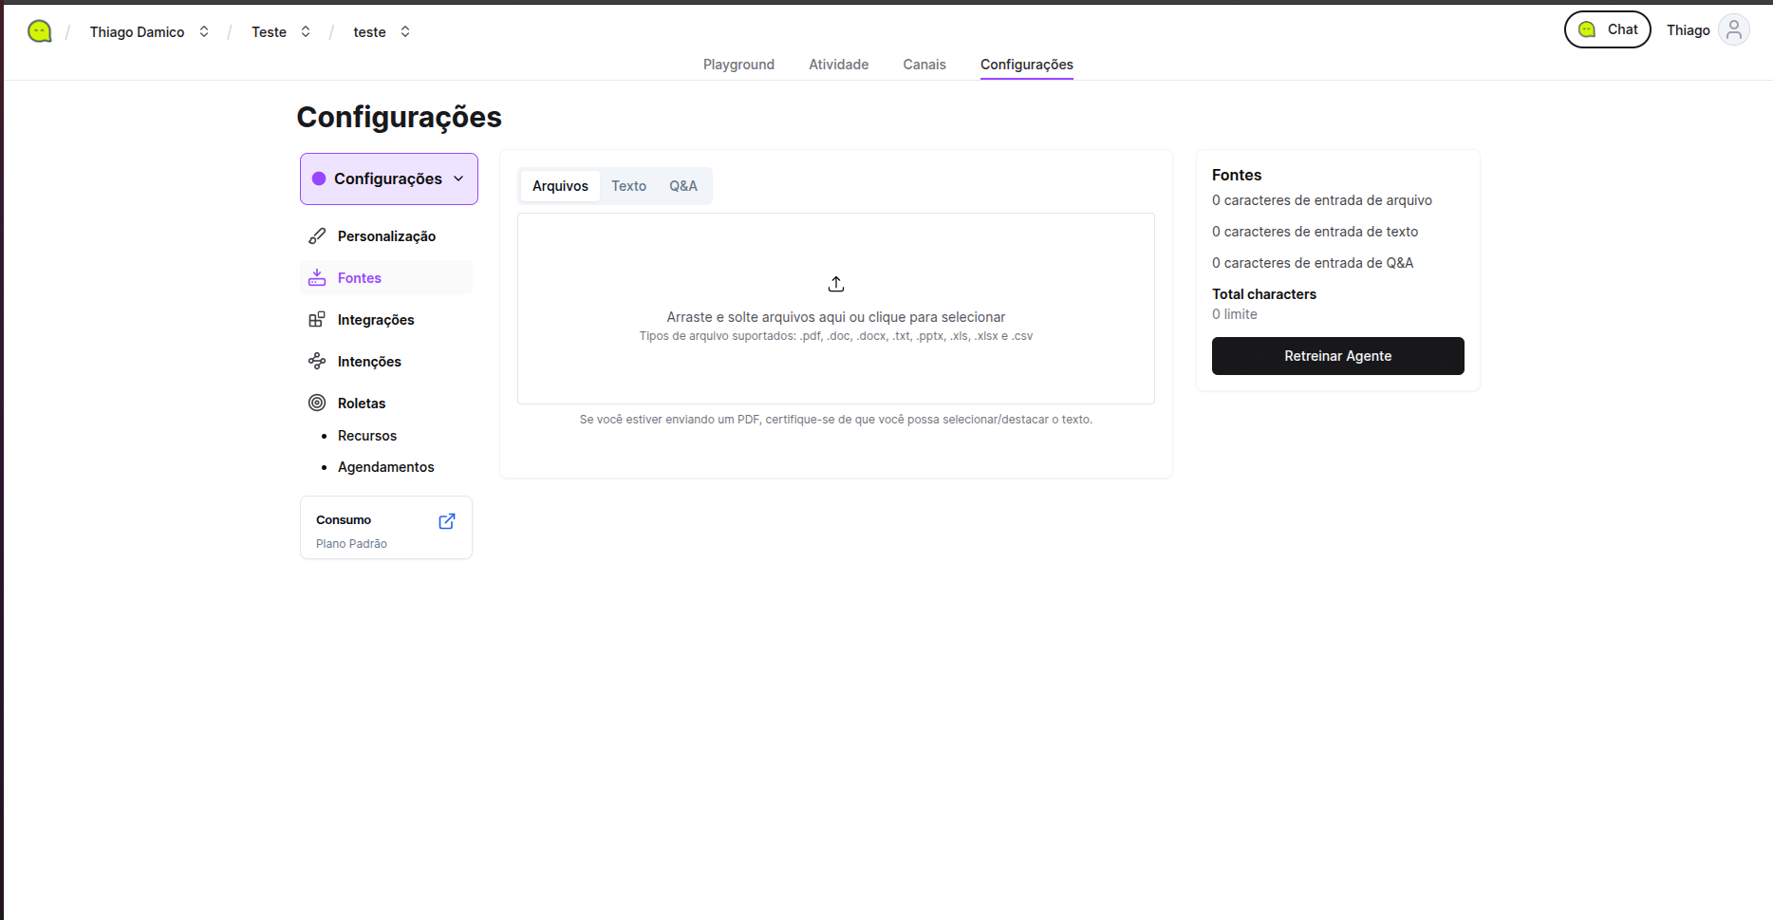Click the Roletas target icon
1773x920 pixels.
pyautogui.click(x=317, y=404)
